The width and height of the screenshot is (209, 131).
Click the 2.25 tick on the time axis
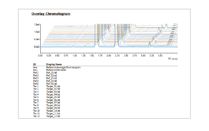point(118,55)
